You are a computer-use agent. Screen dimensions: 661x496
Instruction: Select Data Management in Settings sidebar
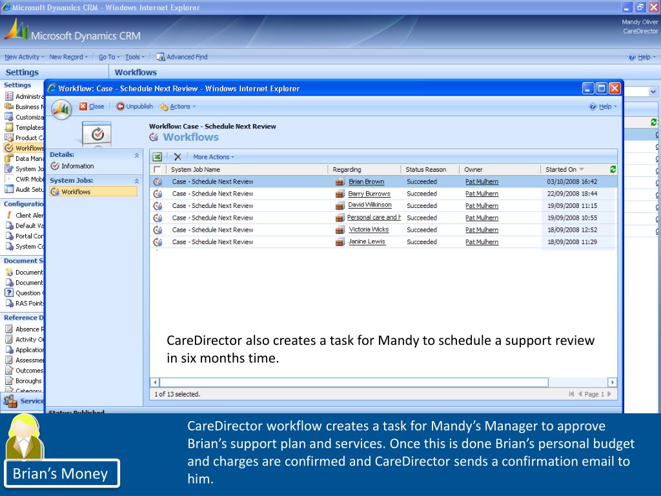click(24, 159)
